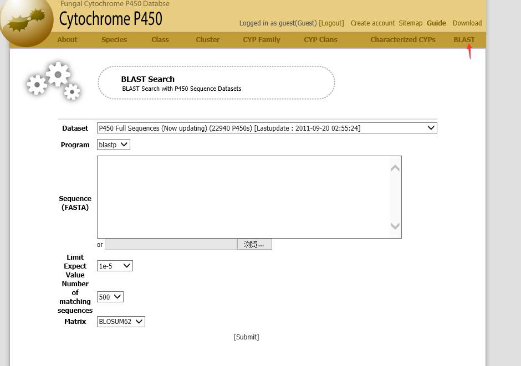521x366 pixels.
Task: Open the Cluster menu
Action: pos(208,39)
